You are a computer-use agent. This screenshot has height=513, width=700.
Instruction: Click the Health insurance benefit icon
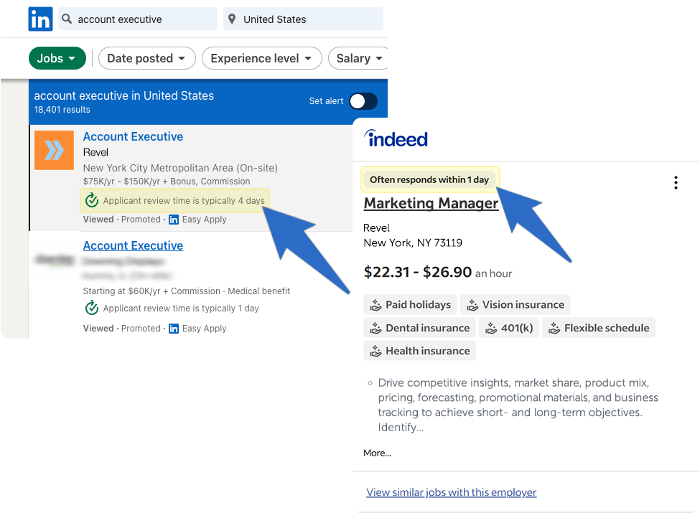coord(376,352)
